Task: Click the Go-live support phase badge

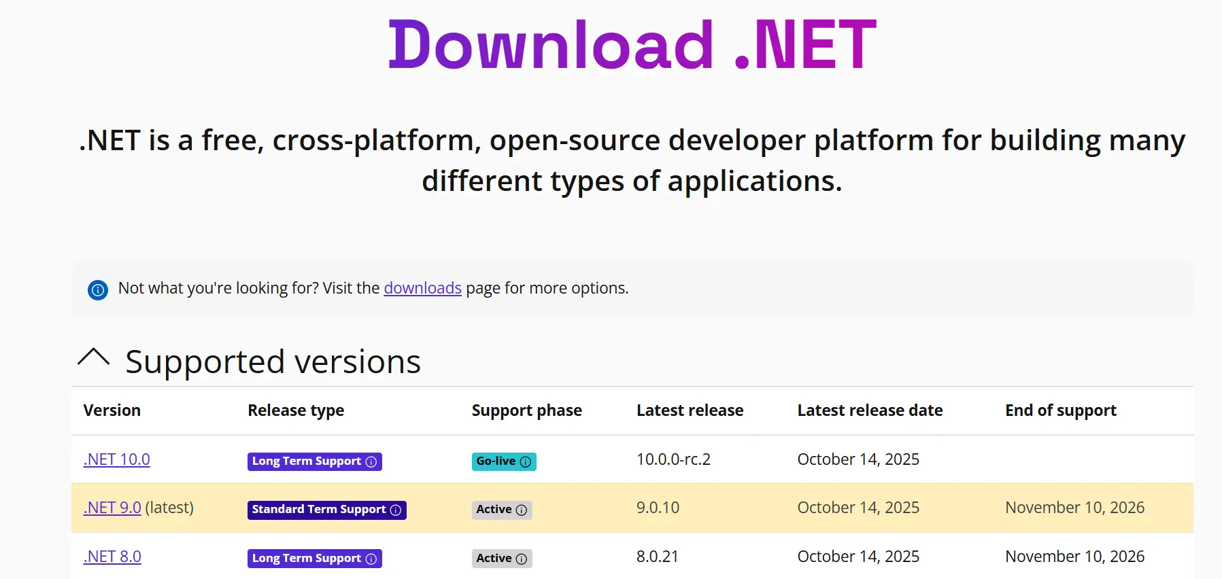Action: pos(504,461)
